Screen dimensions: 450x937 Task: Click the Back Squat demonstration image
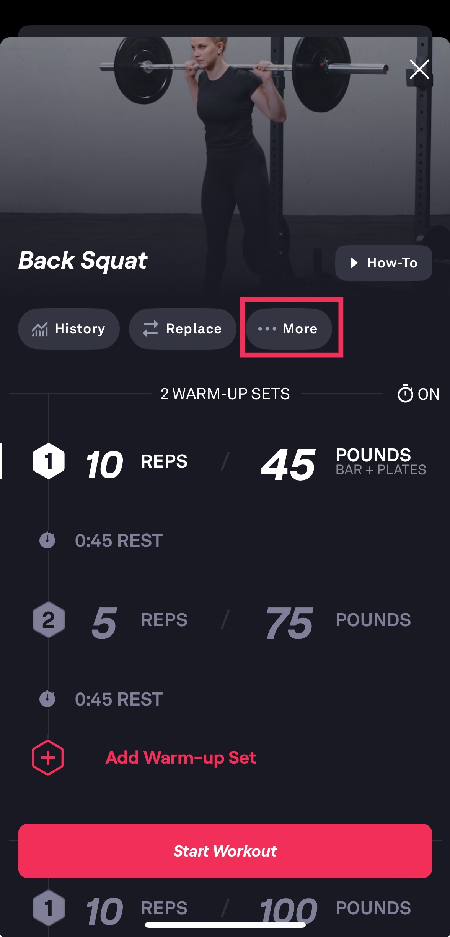225,142
